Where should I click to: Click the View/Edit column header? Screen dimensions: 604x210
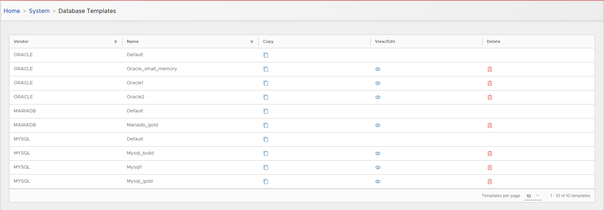click(385, 41)
